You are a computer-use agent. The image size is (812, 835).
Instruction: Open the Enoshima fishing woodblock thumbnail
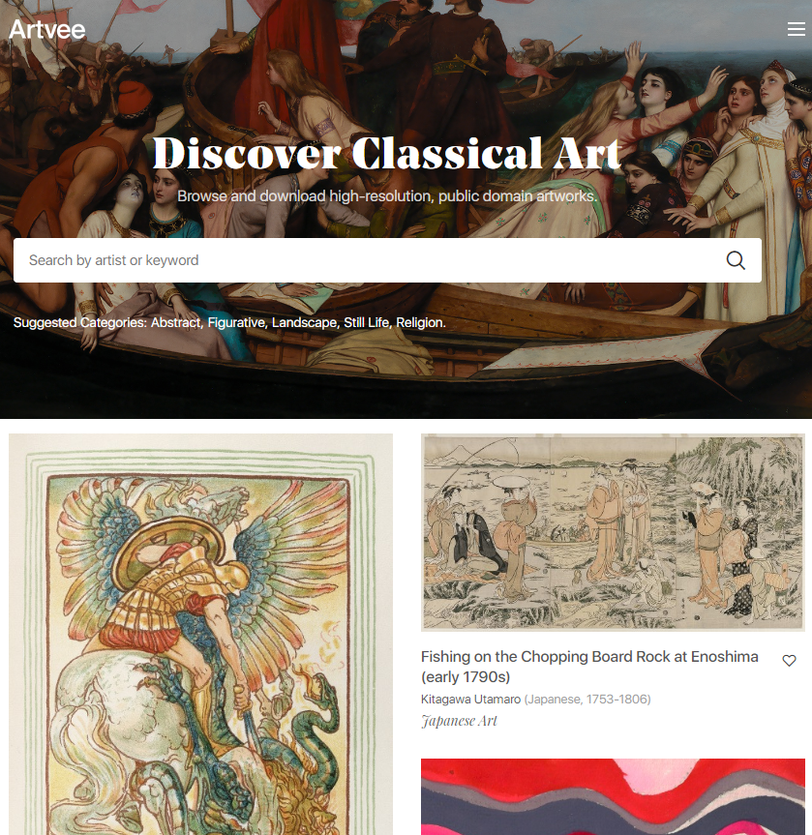[x=613, y=532]
